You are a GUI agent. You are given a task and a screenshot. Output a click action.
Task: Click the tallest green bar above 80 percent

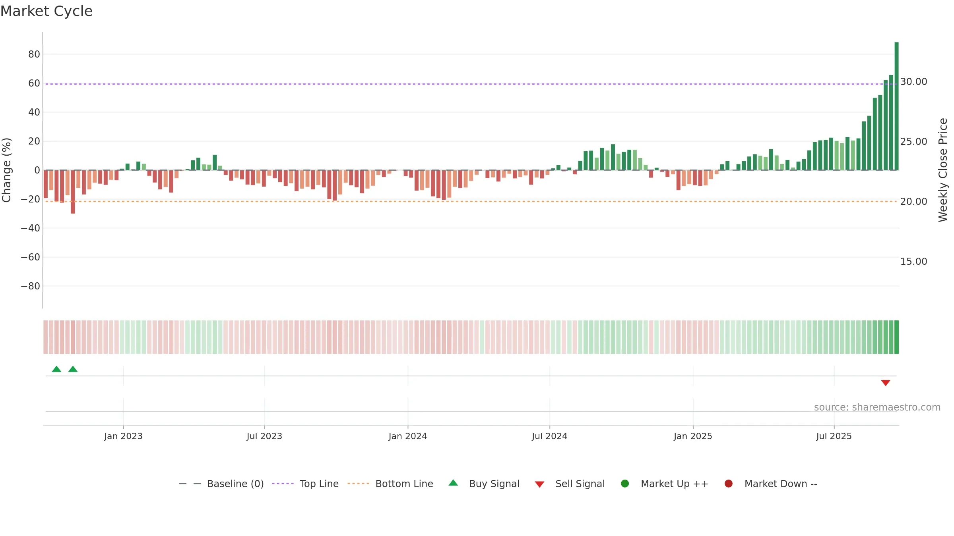coord(897,106)
